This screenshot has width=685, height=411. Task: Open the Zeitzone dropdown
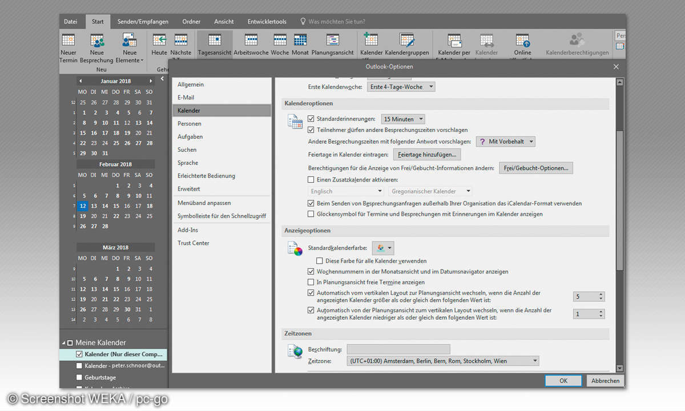click(442, 361)
